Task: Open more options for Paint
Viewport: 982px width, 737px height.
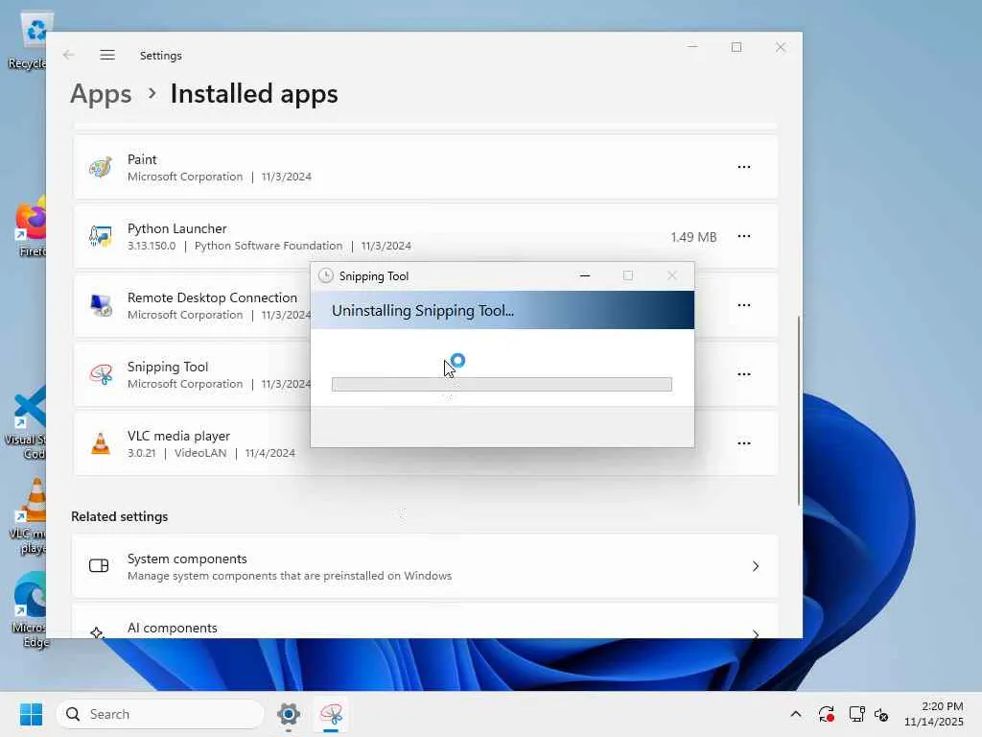Action: click(x=744, y=167)
